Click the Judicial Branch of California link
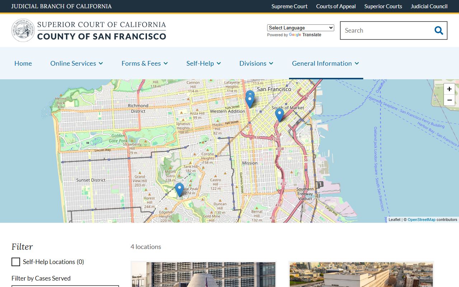Viewport: 459px width, 287px height. point(61,6)
